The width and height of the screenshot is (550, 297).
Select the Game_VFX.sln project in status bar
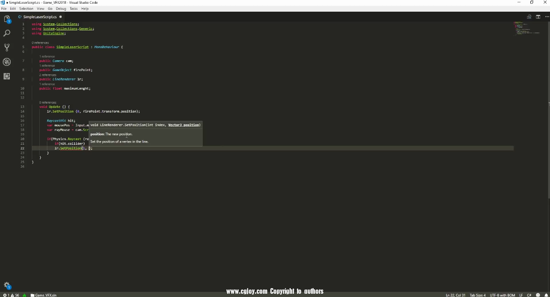(44, 295)
